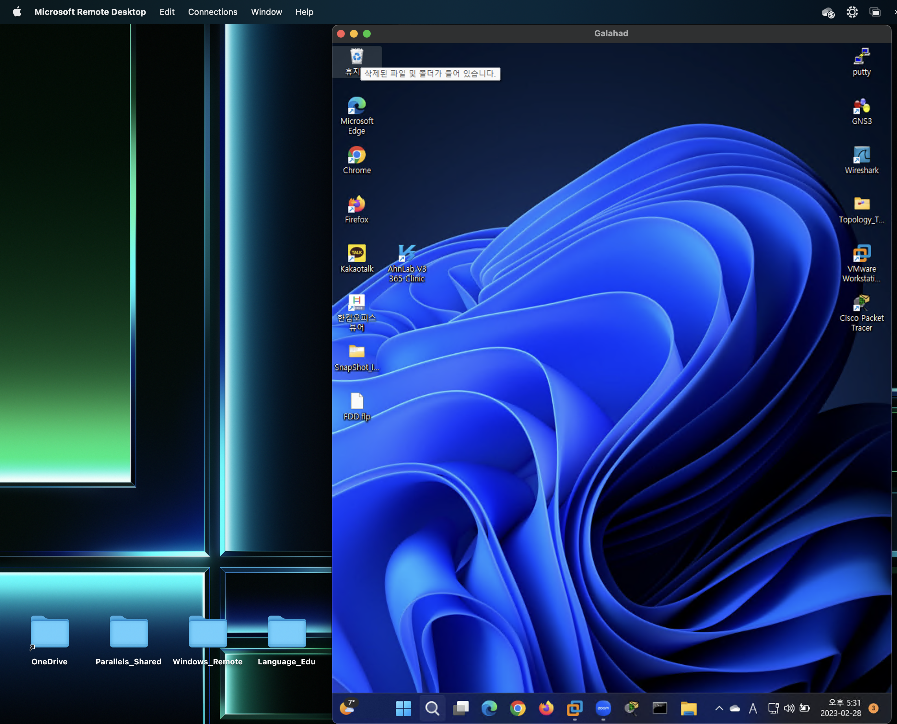Screen dimensions: 897x724
Task: Open the Windows Start menu
Action: pyautogui.click(x=403, y=708)
